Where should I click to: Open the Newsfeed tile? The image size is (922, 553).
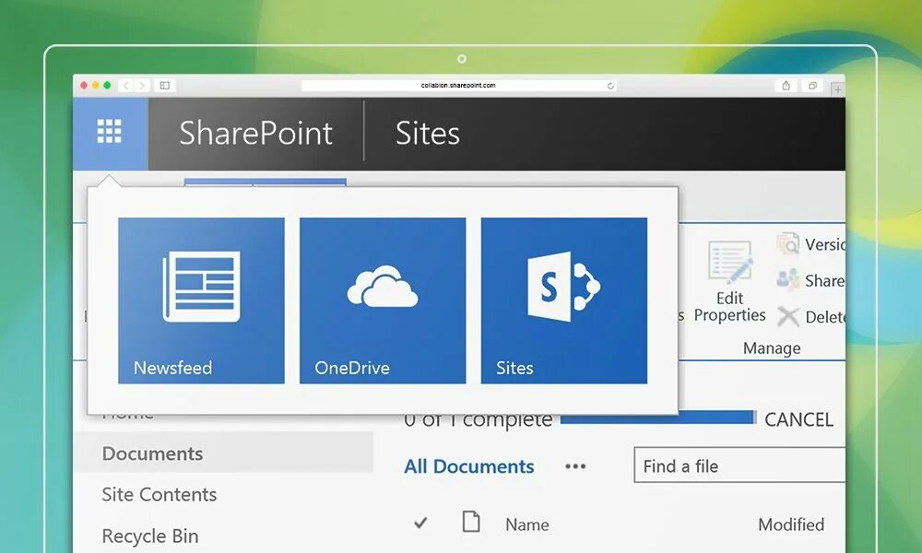pyautogui.click(x=201, y=300)
